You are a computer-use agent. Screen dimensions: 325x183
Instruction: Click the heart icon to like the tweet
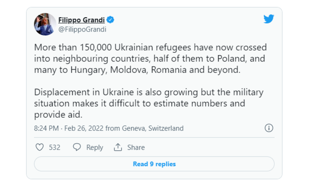tap(39, 147)
